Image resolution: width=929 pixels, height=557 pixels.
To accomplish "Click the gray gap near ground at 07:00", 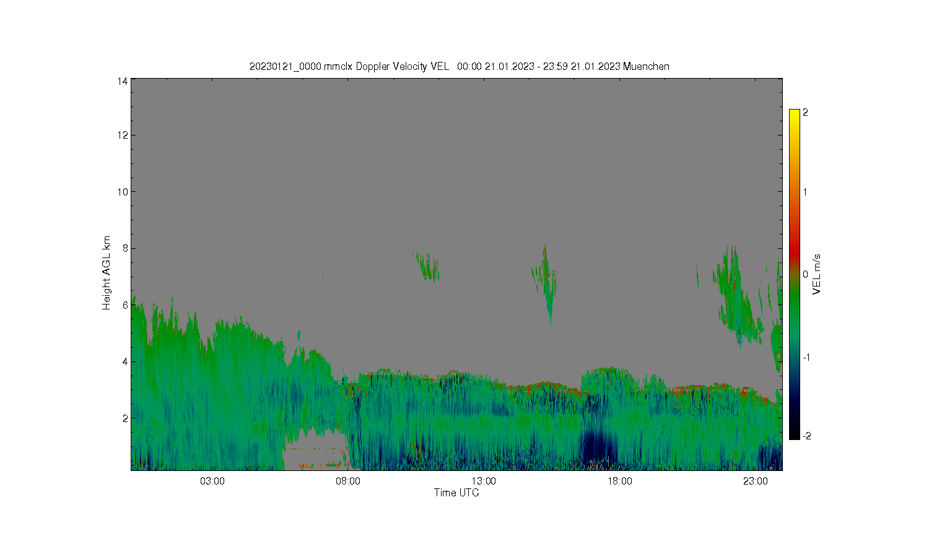I will tap(316, 451).
